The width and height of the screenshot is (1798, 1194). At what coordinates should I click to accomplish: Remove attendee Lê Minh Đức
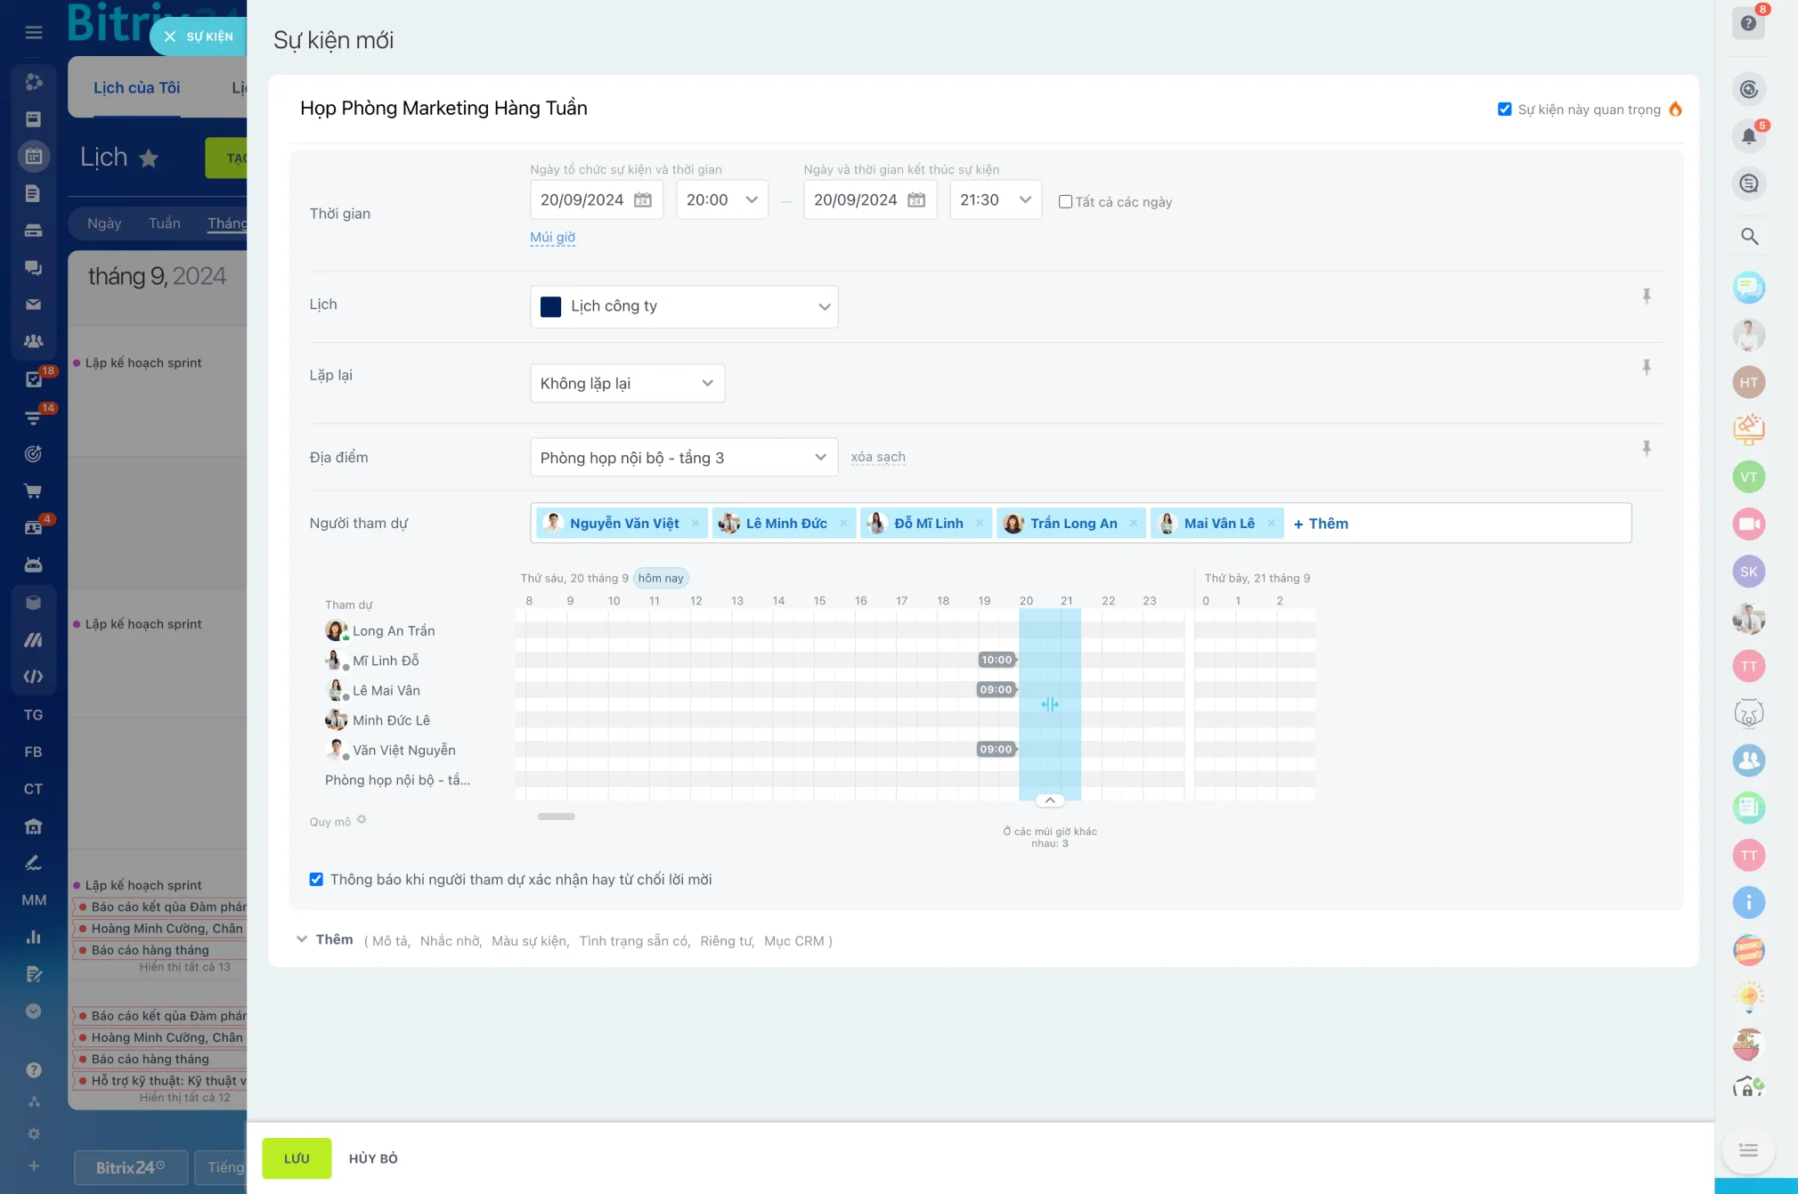pyautogui.click(x=843, y=524)
